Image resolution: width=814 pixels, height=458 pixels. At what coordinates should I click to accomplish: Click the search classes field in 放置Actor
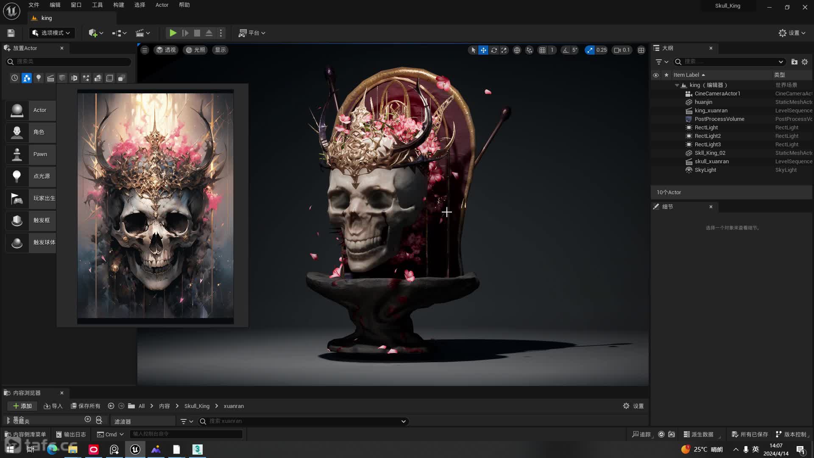pyautogui.click(x=69, y=61)
